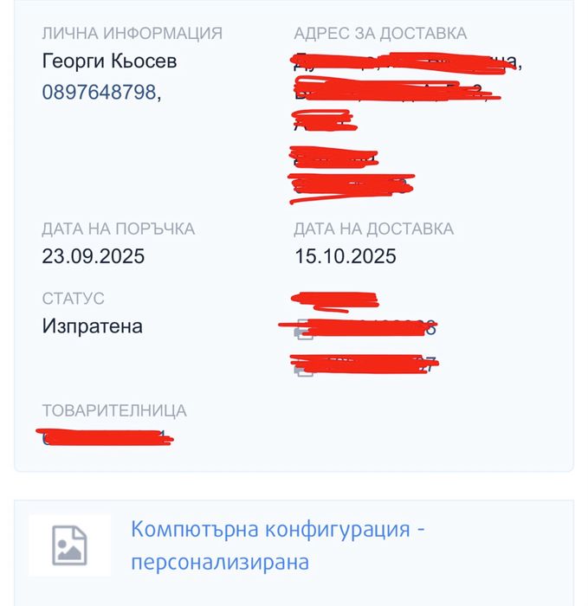The height and width of the screenshot is (606, 588).
Task: Select the АДРЕС ЗА ДОСТАВКА heading
Action: coord(380,34)
